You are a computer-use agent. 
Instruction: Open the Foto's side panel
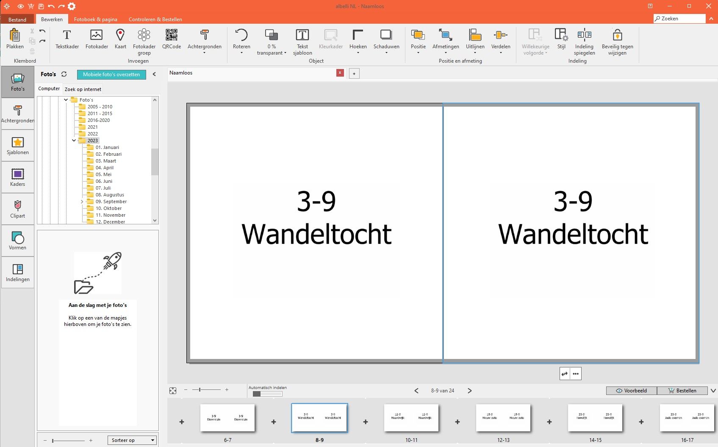tap(17, 82)
